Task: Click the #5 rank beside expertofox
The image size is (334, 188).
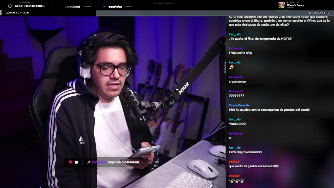Action: click(104, 7)
